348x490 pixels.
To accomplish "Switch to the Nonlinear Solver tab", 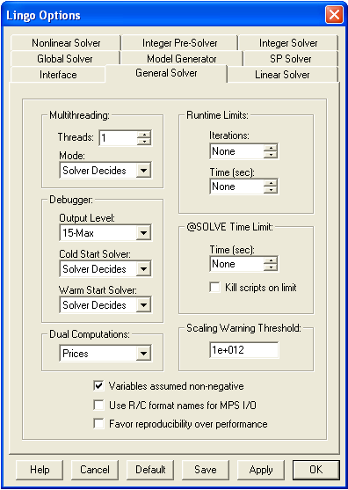I will 66,43.
